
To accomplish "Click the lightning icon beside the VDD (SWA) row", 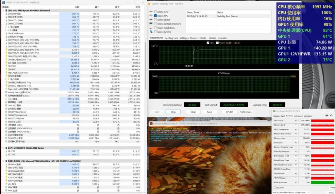I will pos(6,168).
